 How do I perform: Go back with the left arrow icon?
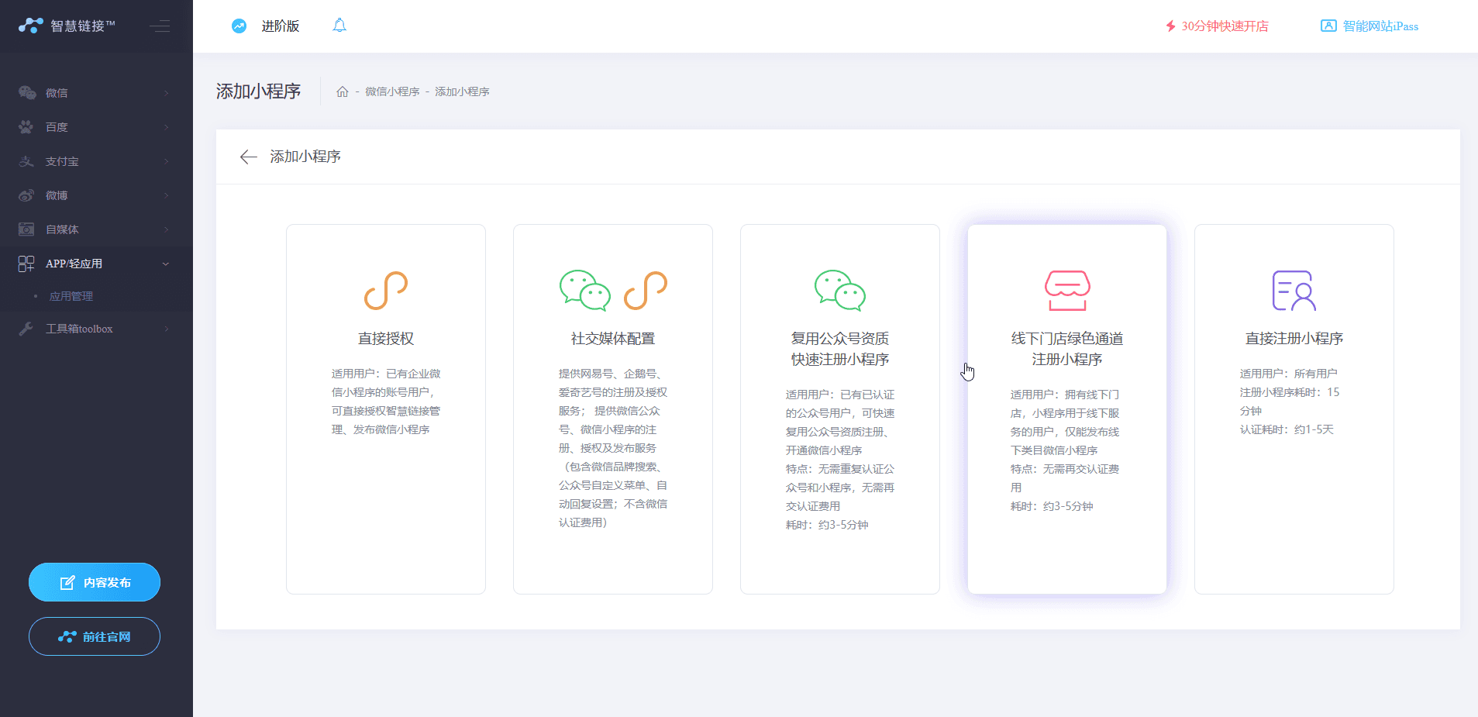pyautogui.click(x=248, y=157)
